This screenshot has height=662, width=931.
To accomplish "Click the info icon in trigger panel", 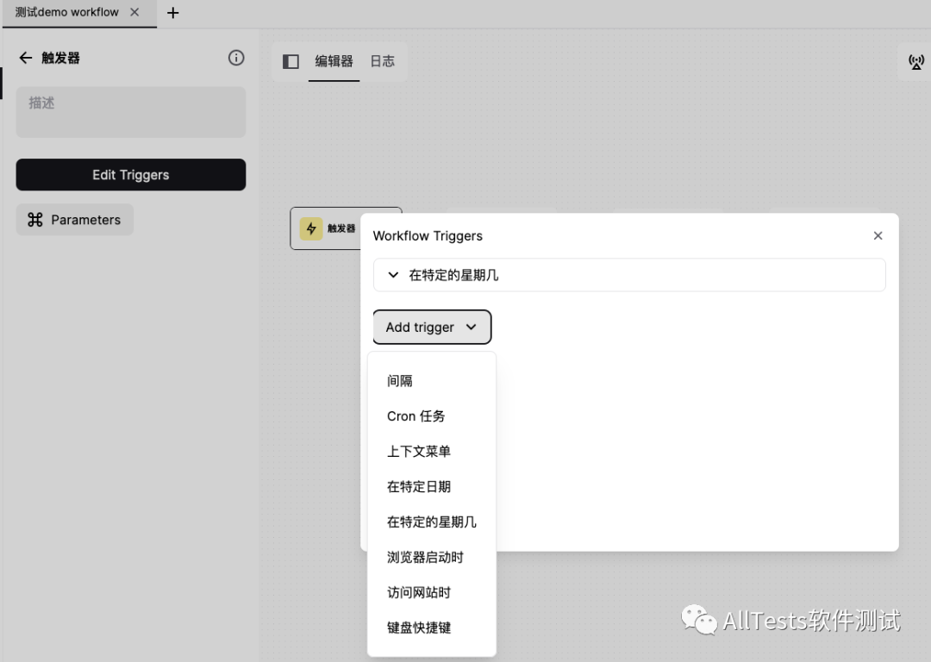I will coord(236,58).
